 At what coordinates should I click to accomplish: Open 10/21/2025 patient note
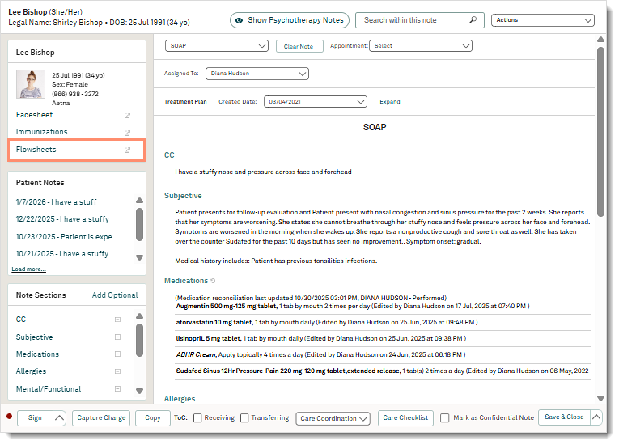coord(62,253)
